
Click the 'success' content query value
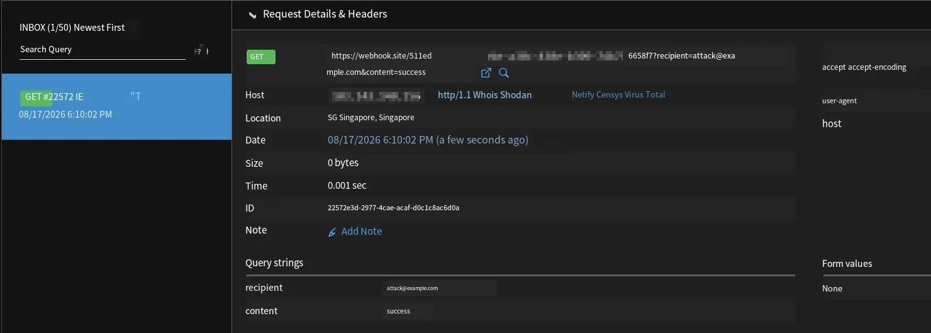coord(398,311)
